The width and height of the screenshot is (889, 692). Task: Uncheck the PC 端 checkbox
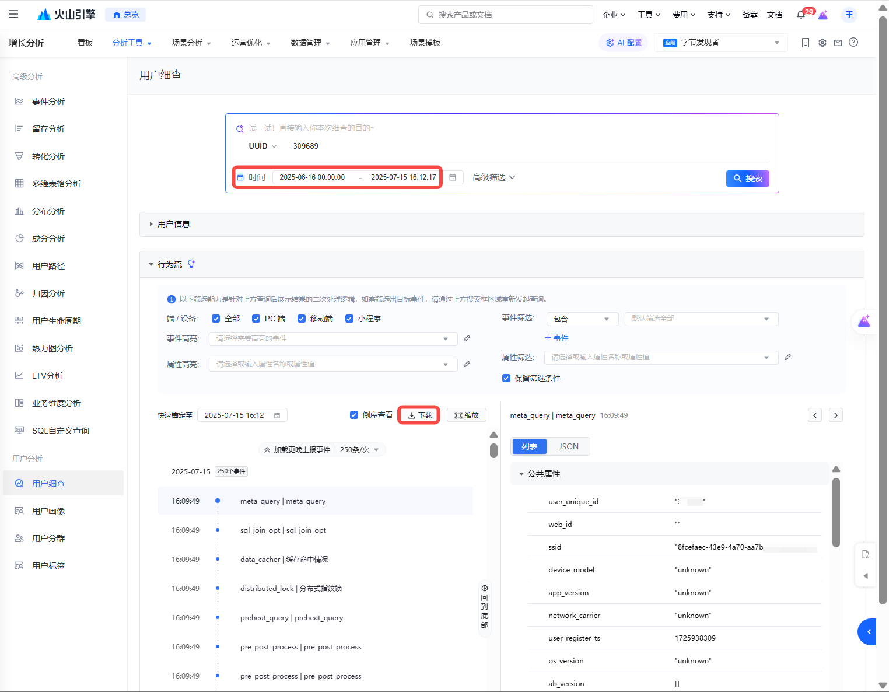tap(256, 319)
